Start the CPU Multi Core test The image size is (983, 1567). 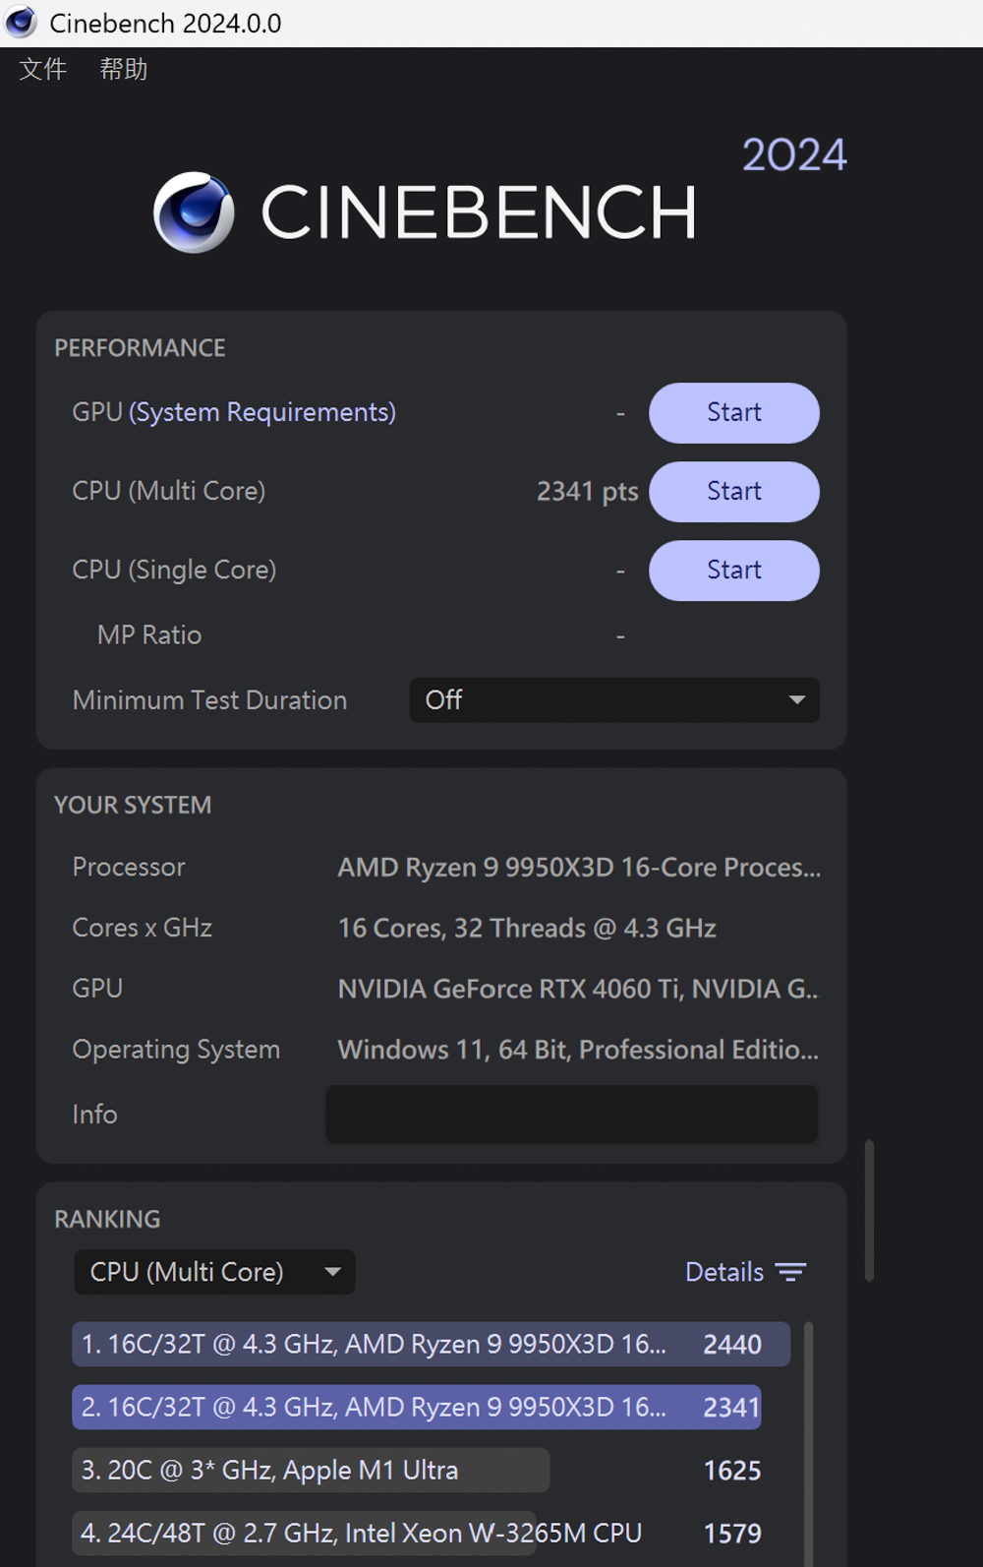tap(733, 492)
